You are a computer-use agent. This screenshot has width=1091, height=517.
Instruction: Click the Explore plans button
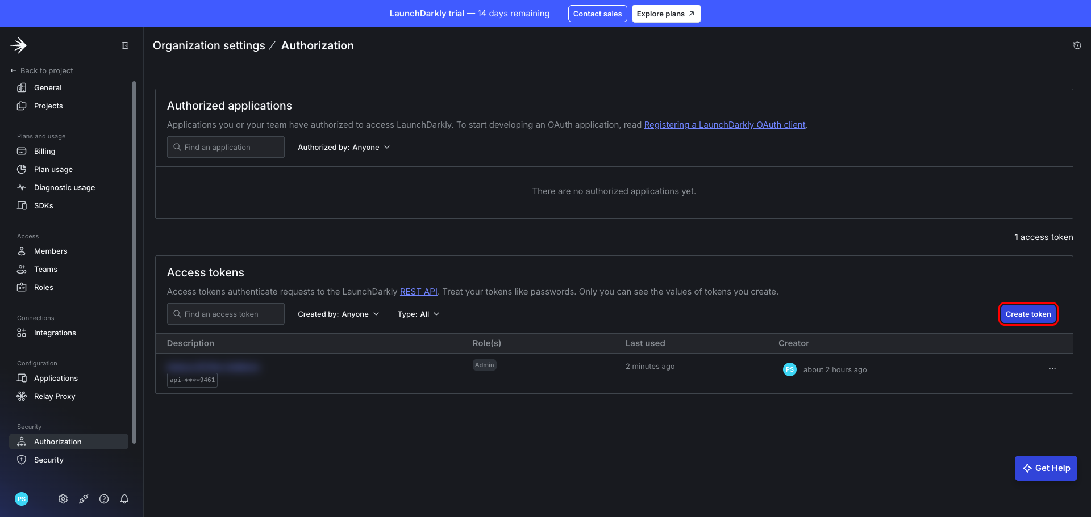coord(666,14)
